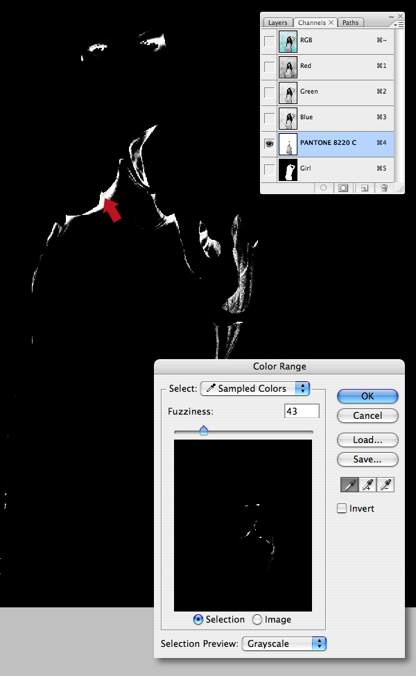
Task: Select the Eyedropper tool in Color Range
Action: point(349,485)
